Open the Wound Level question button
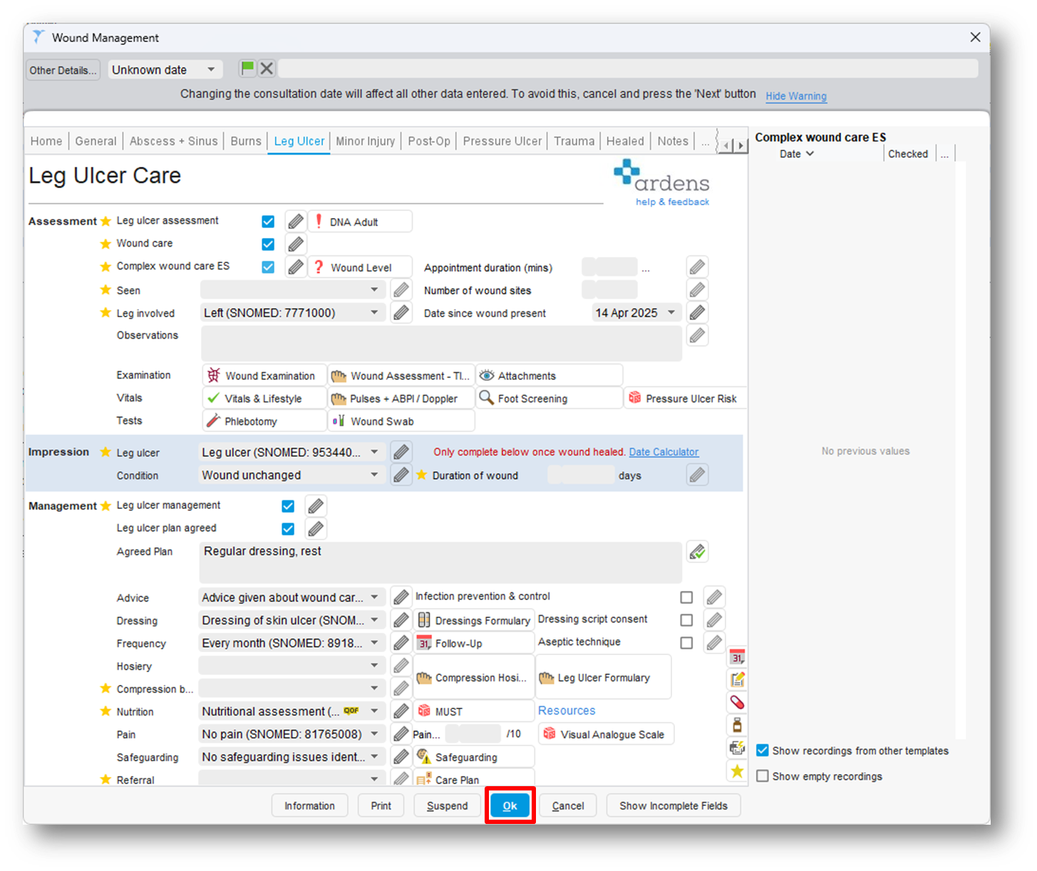The width and height of the screenshot is (1037, 871). [x=360, y=267]
